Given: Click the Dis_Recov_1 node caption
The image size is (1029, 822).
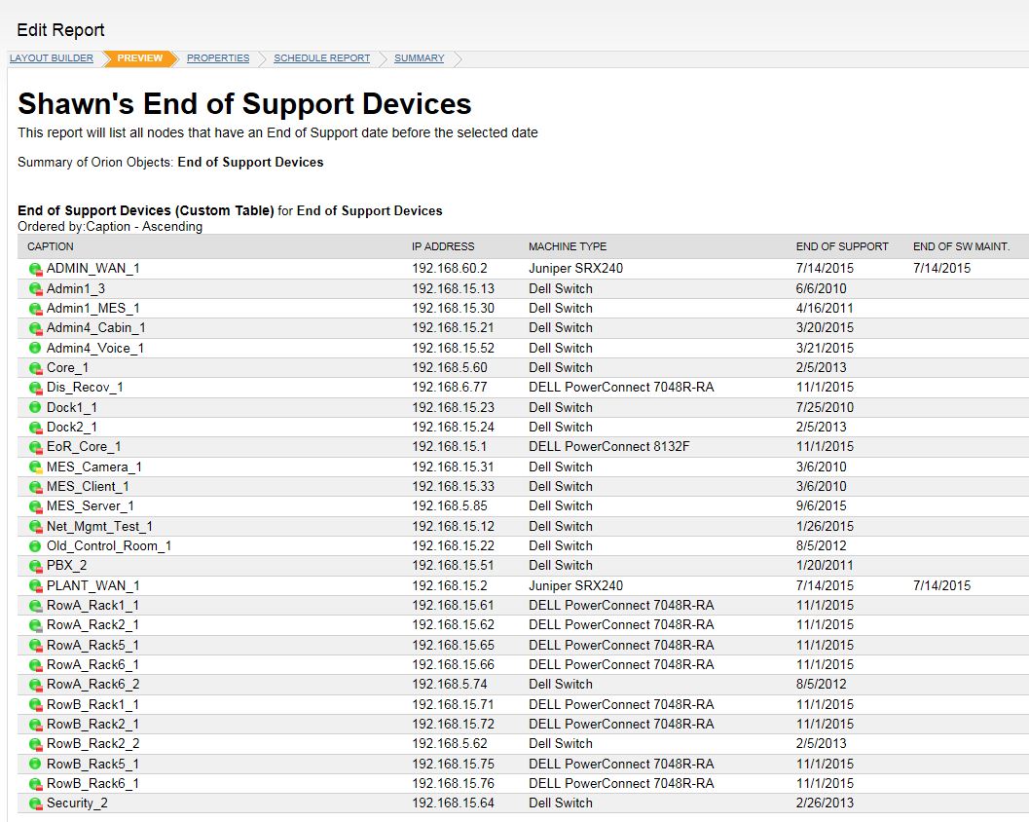Looking at the screenshot, I should pos(85,388).
